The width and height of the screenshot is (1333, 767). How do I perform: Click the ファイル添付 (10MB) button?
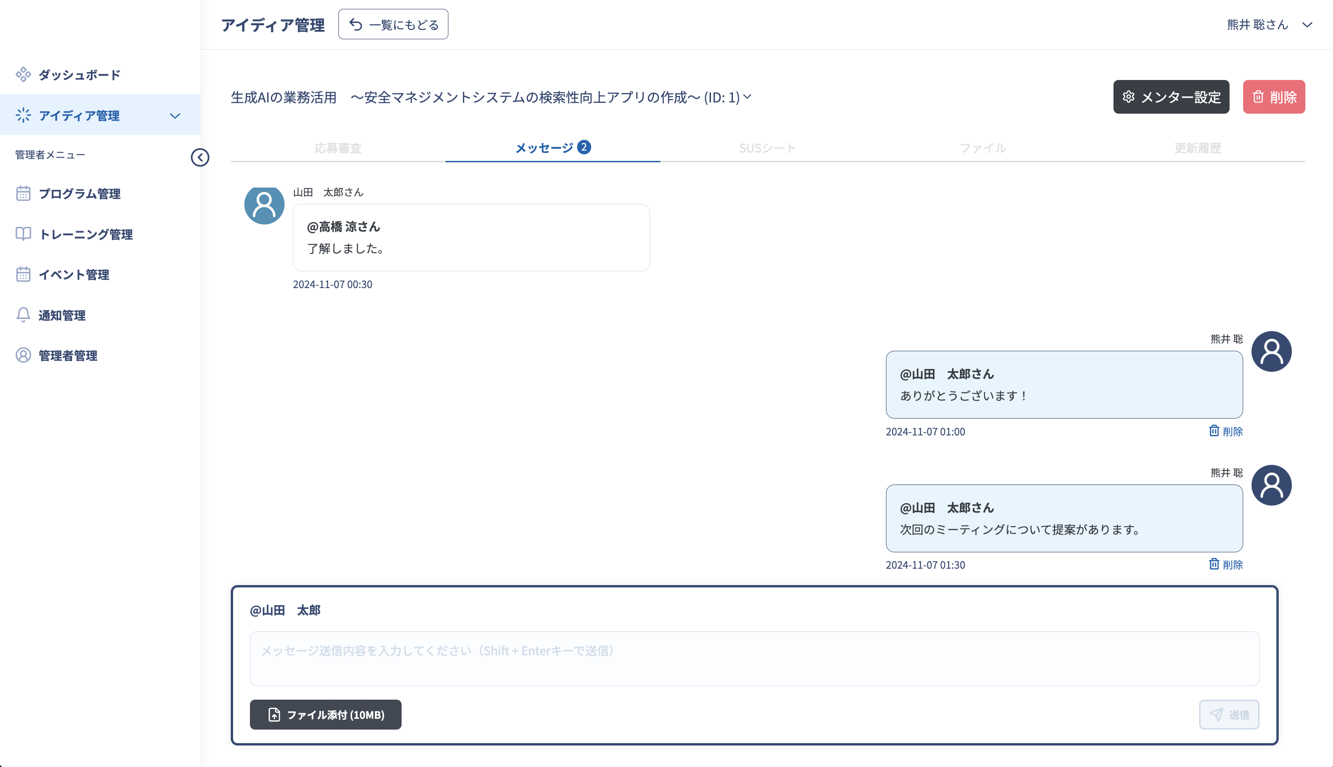click(x=325, y=715)
